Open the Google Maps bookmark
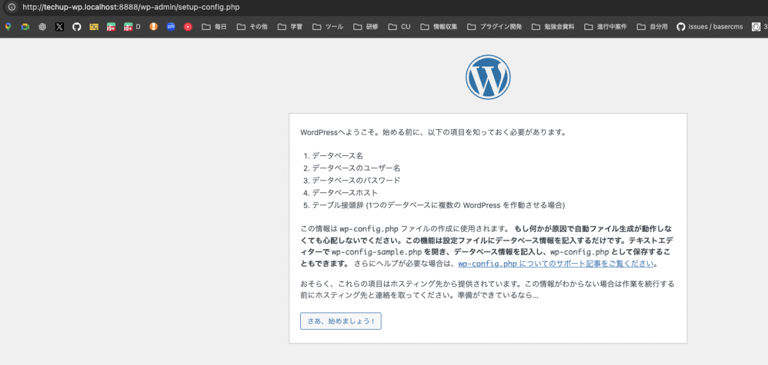Viewport: 768px width, 365px height. pyautogui.click(x=8, y=27)
